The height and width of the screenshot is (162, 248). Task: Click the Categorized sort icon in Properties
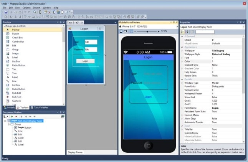click(x=183, y=32)
